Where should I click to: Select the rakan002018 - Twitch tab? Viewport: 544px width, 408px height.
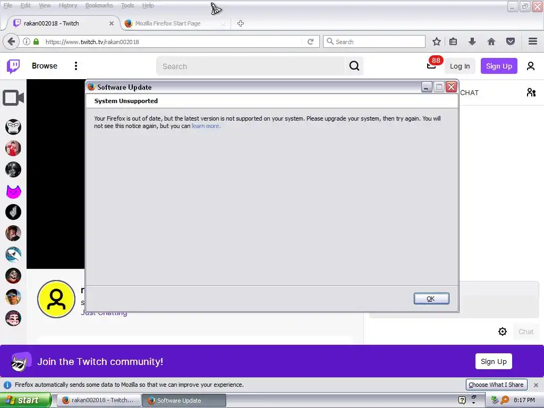pyautogui.click(x=63, y=23)
